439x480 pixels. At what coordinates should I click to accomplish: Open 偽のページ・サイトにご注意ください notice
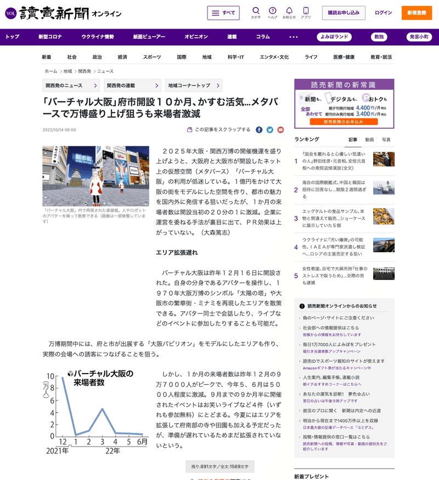click(x=339, y=318)
